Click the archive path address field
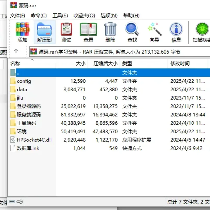 [120, 52]
